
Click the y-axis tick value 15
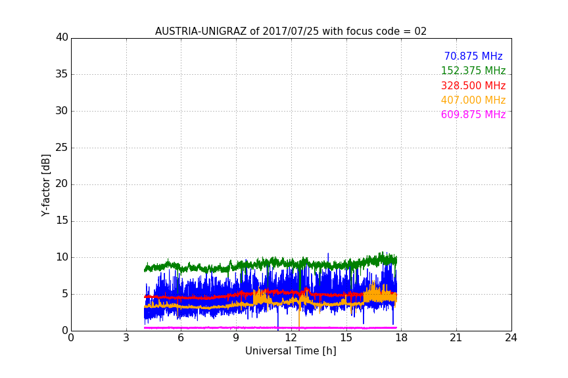click(62, 220)
